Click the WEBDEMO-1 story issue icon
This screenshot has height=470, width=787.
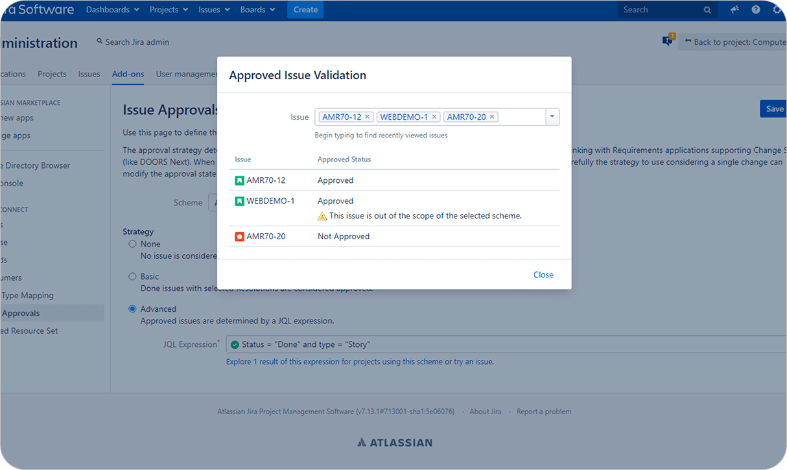coord(239,201)
